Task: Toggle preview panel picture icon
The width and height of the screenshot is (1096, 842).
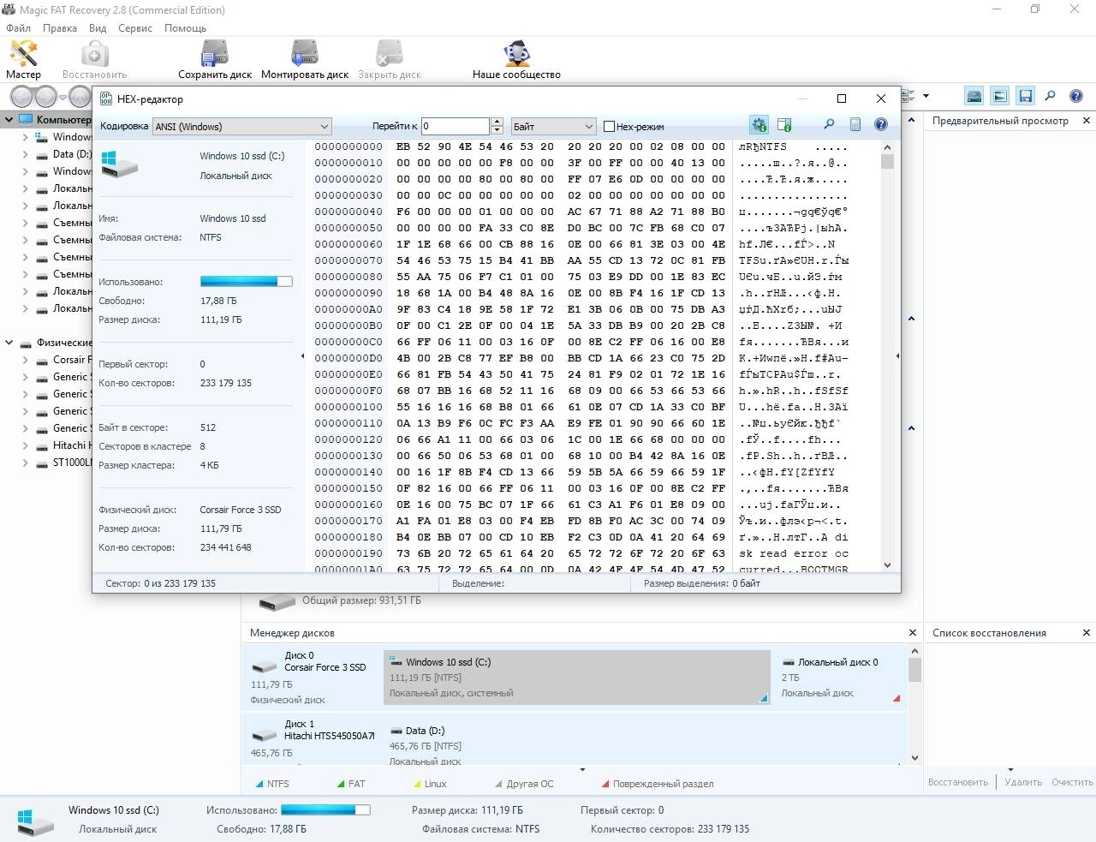Action: [999, 96]
